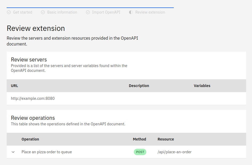The height and width of the screenshot is (165, 252).
Task: Click the Operation column header
Action: tap(30, 139)
